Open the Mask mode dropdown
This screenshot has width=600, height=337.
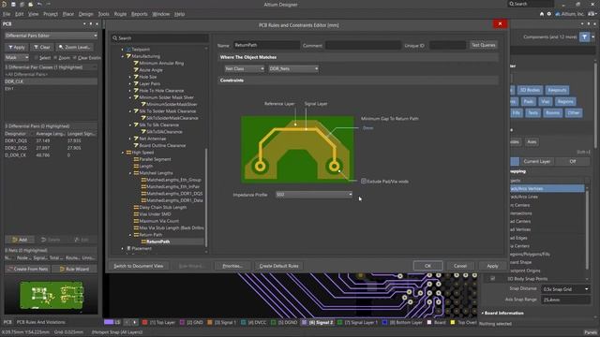tap(17, 58)
